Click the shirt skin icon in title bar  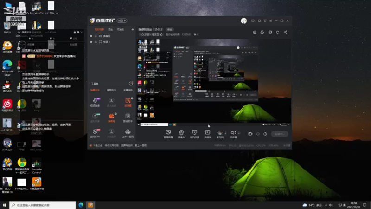pyautogui.click(x=265, y=21)
